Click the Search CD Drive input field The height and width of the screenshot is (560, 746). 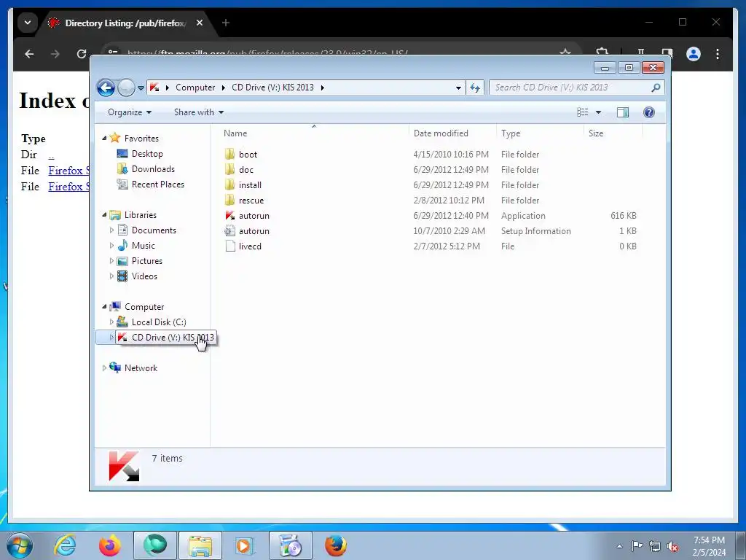570,87
